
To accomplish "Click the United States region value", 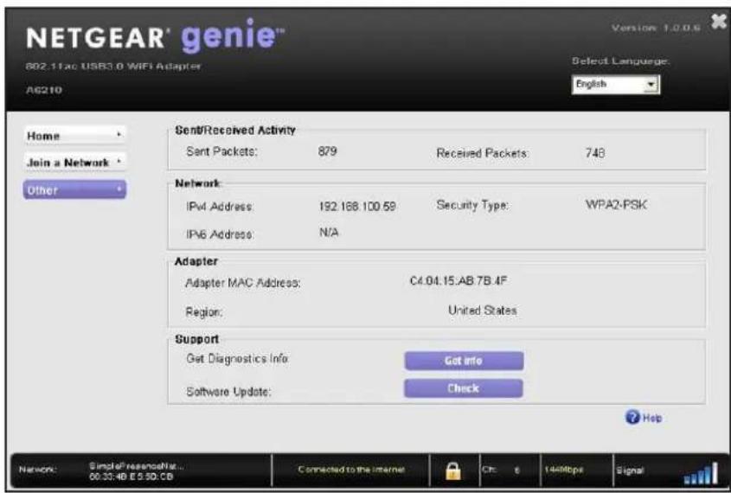I will 483,311.
